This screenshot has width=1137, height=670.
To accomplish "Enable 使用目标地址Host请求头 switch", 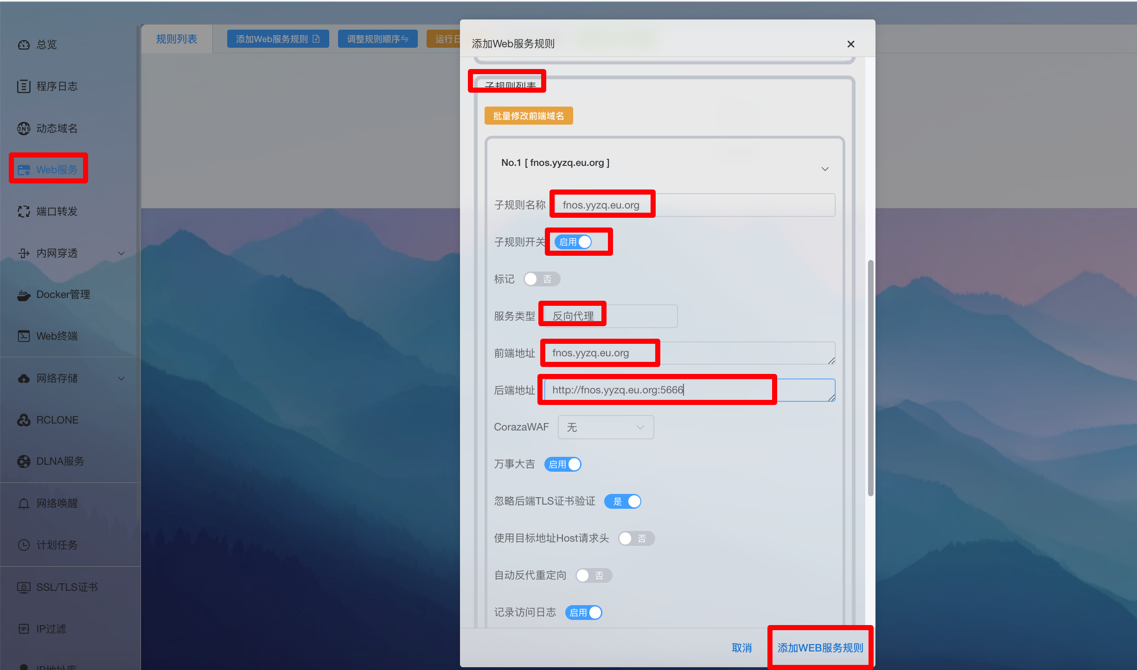I will click(x=636, y=538).
